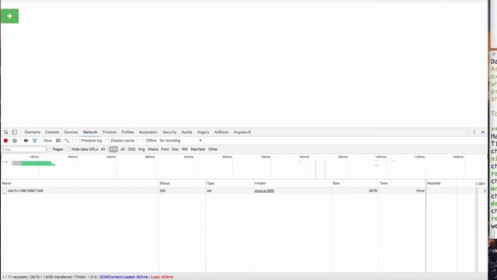Sort requests by the Name column header
Viewport: 497px width, 280px height.
79,184
